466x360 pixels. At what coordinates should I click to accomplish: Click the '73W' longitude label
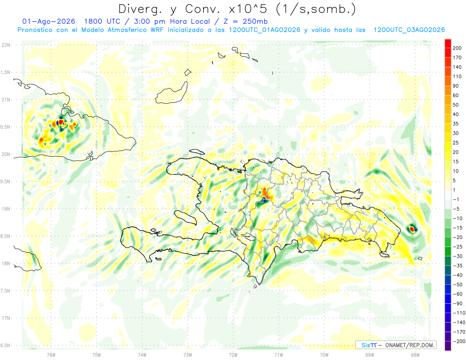click(x=188, y=355)
